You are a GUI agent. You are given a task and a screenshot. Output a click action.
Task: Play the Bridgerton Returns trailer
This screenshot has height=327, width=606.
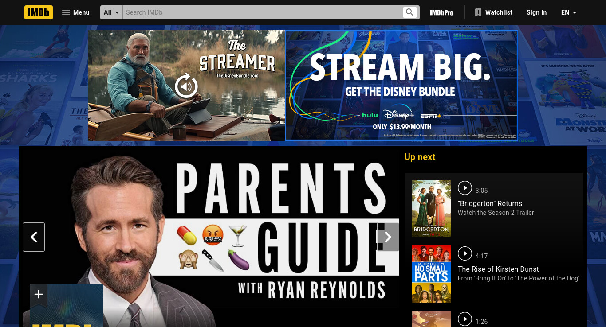pos(464,188)
